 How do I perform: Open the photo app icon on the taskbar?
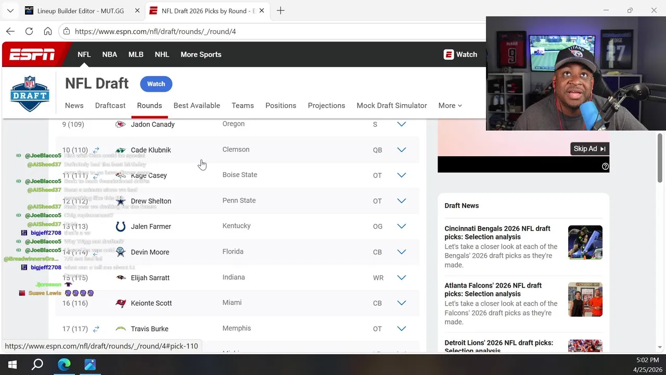click(x=90, y=365)
